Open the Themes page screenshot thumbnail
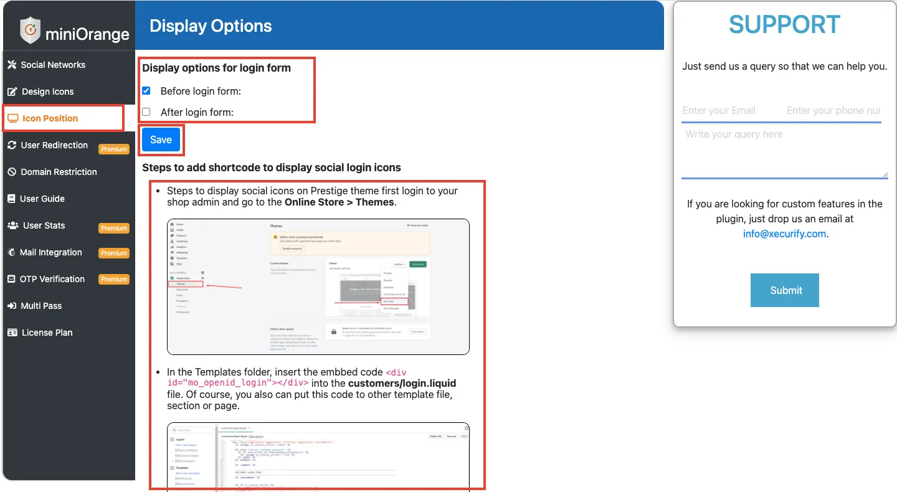 [x=318, y=286]
